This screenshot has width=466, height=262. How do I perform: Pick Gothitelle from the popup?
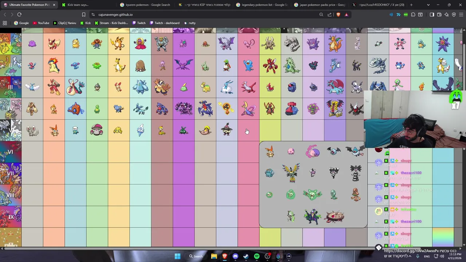point(356,173)
